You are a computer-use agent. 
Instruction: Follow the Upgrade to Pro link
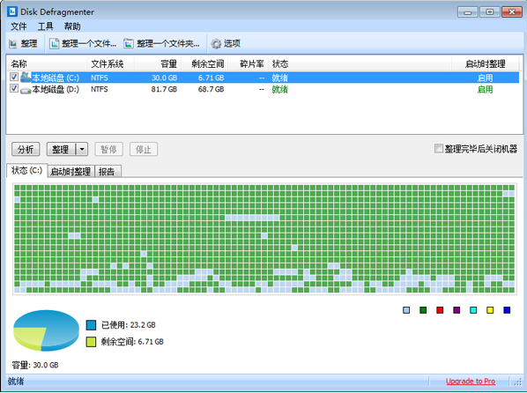pos(471,382)
